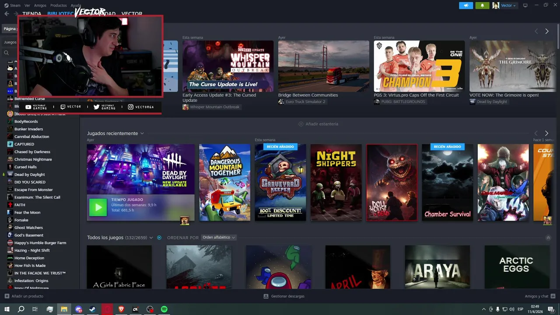560x315 pixels.
Task: Open the Doll House of the Dead cover
Action: (392, 182)
